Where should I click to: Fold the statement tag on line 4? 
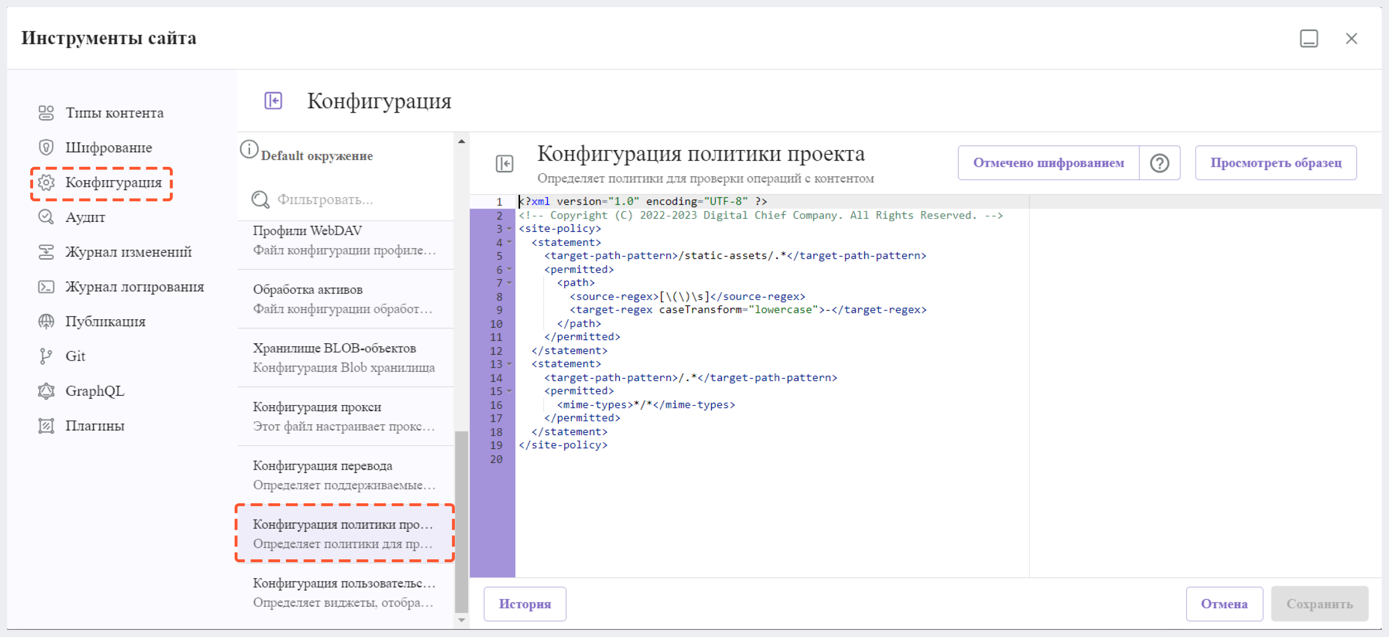[x=509, y=243]
